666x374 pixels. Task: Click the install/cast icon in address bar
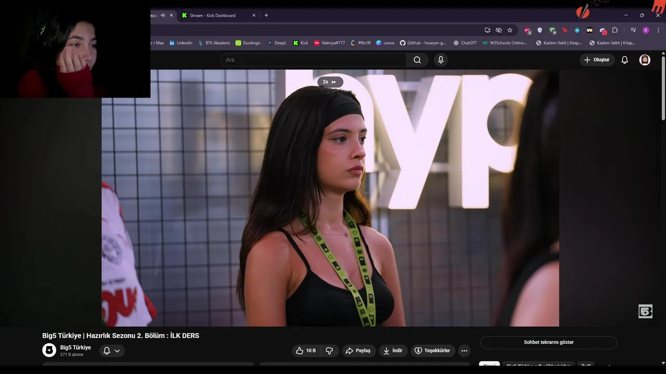coord(487,30)
